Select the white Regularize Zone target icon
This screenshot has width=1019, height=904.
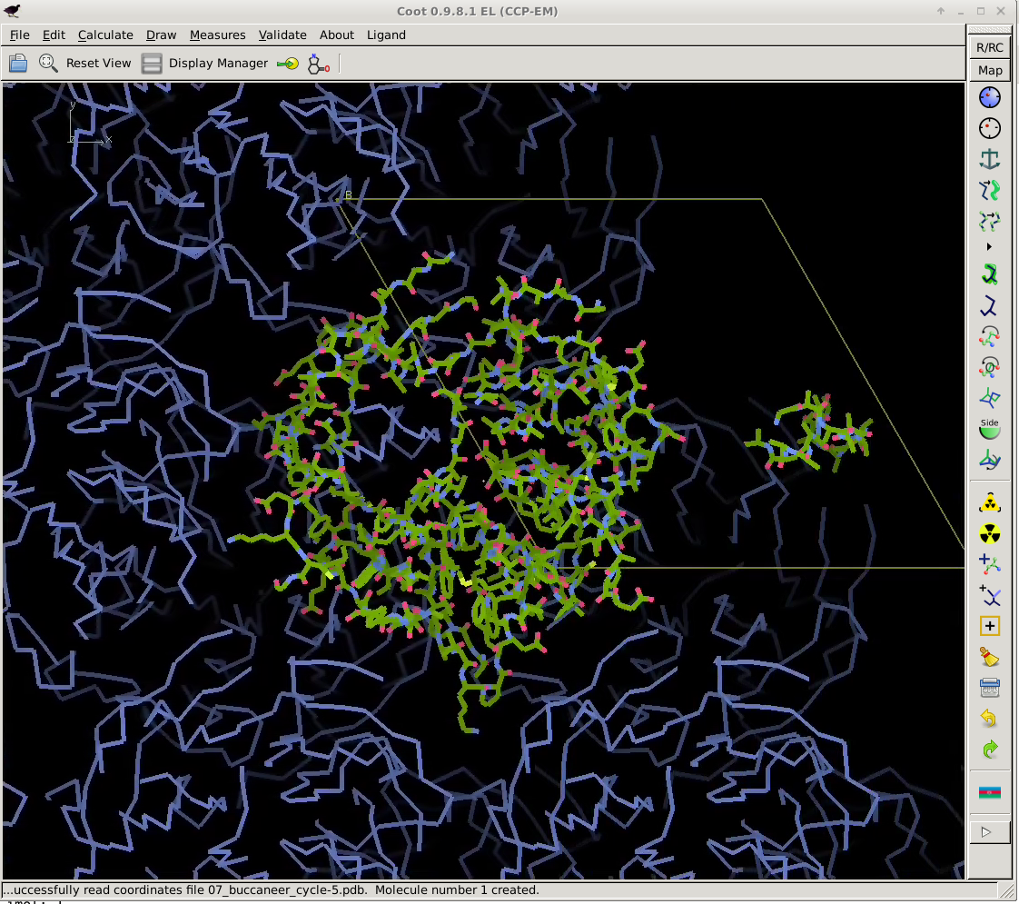click(x=989, y=128)
